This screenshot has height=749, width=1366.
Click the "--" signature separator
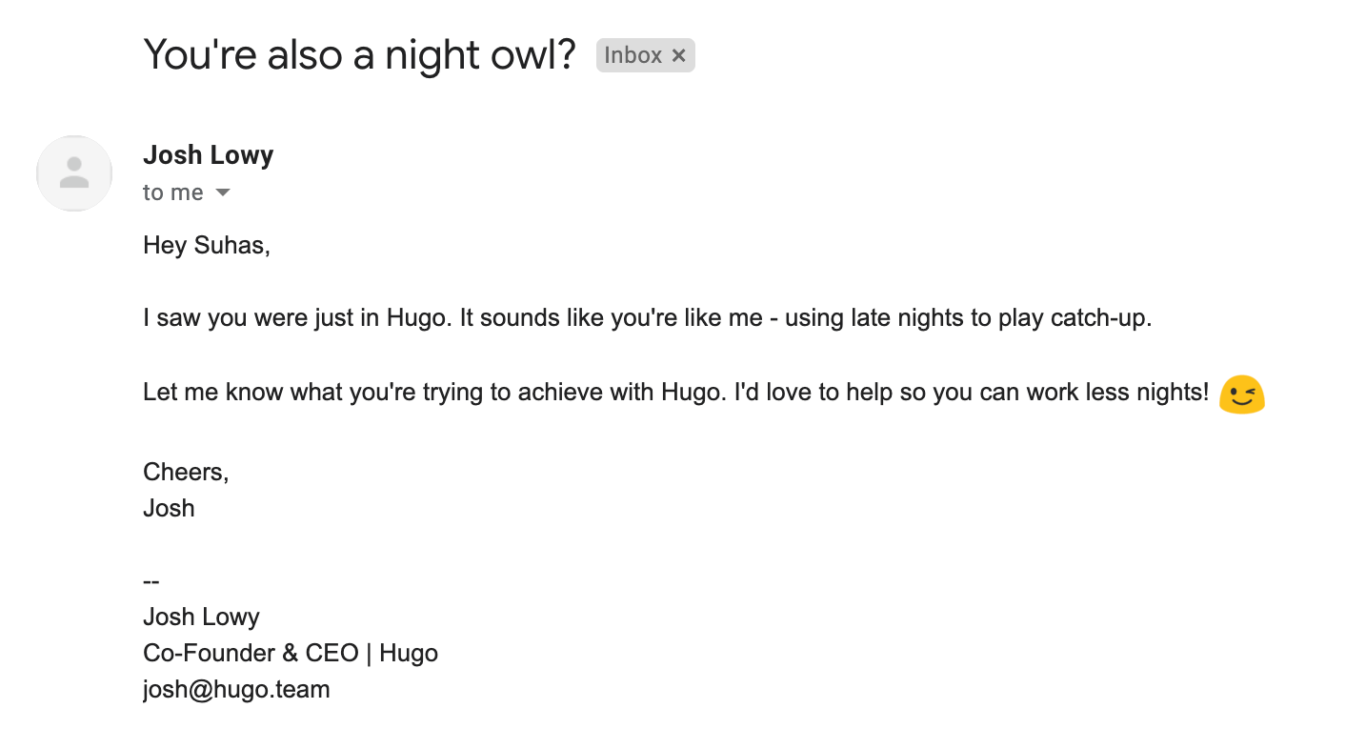[151, 580]
